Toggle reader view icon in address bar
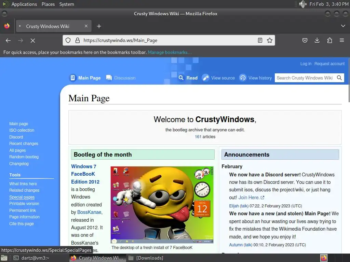Viewport: 350px width, 262px height. click(x=260, y=40)
